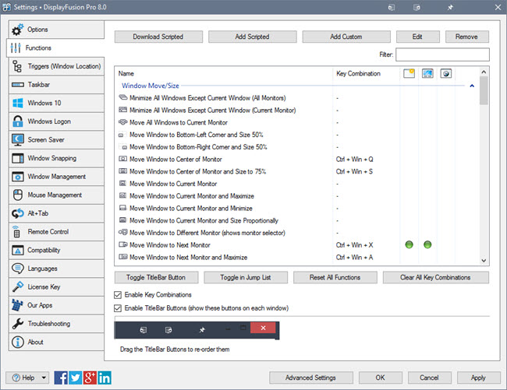Open Window Management tab

(56, 177)
